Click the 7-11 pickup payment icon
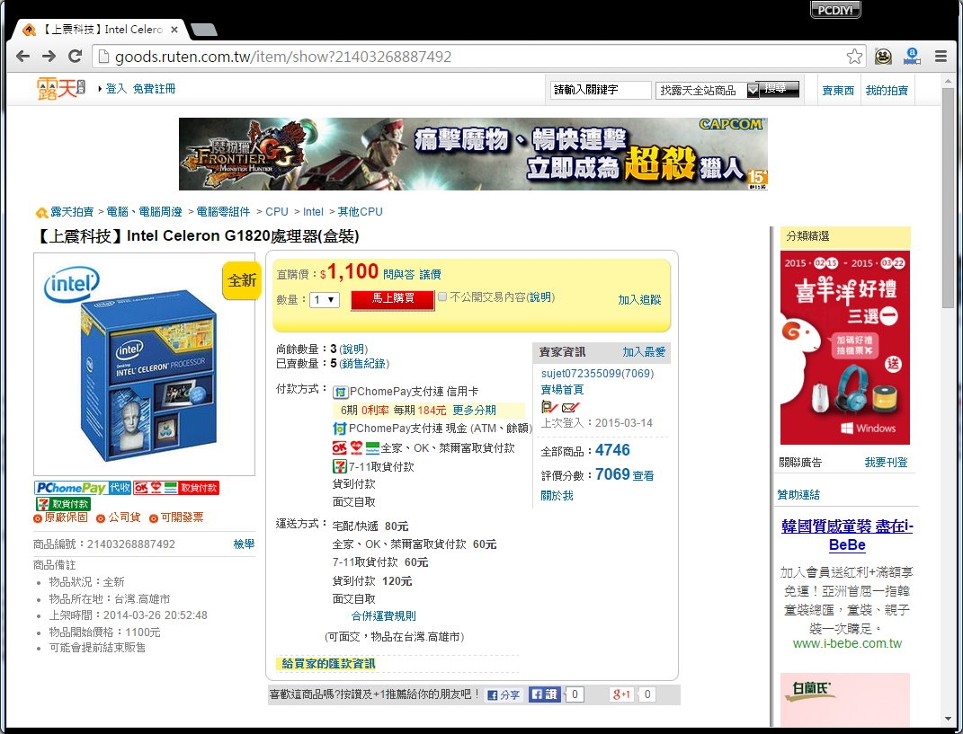963x734 pixels. [340, 466]
